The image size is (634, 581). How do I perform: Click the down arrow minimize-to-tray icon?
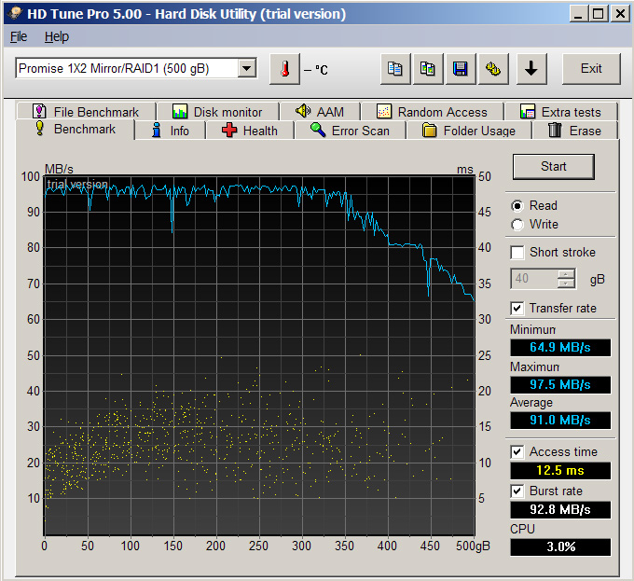(x=531, y=69)
